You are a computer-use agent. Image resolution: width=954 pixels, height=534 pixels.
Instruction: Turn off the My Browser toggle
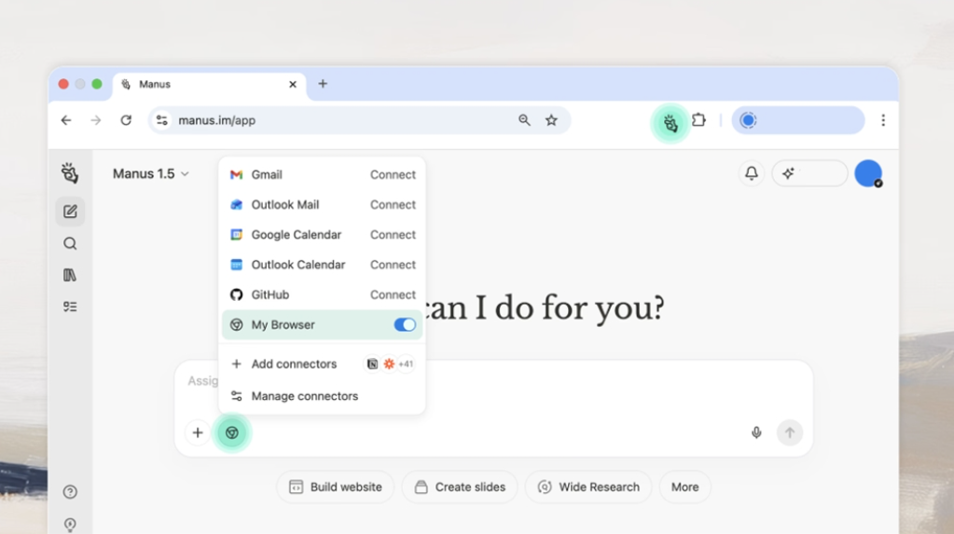(x=405, y=325)
